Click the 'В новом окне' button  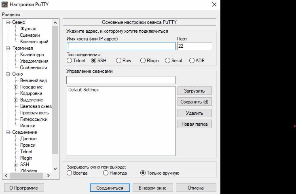click(153, 188)
